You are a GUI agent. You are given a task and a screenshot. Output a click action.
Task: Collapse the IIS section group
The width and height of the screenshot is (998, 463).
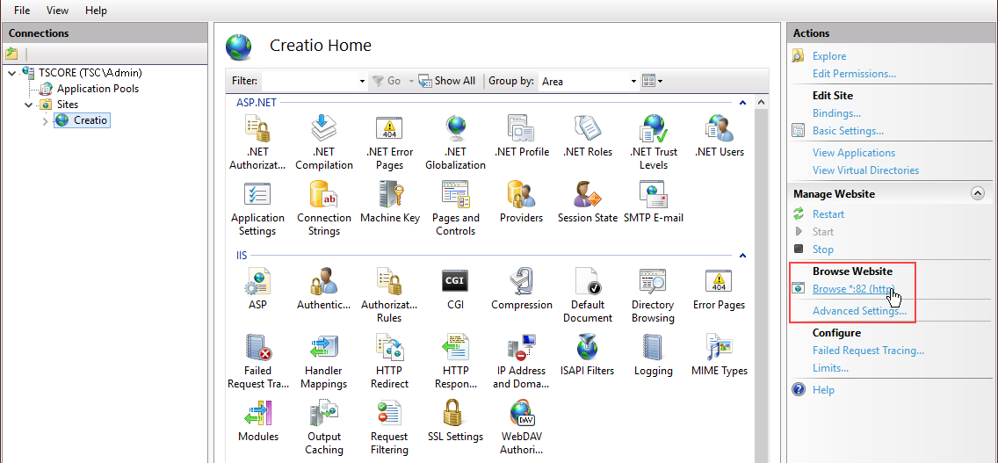(742, 256)
